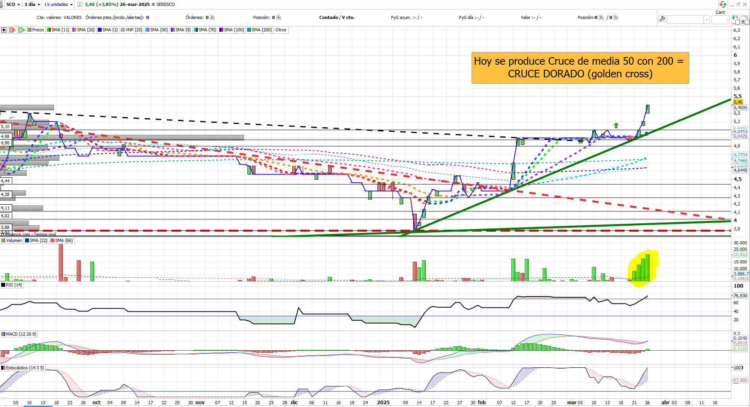Toggle the SMA (200) indicator legend
The width and height of the screenshot is (750, 407).
click(259, 30)
